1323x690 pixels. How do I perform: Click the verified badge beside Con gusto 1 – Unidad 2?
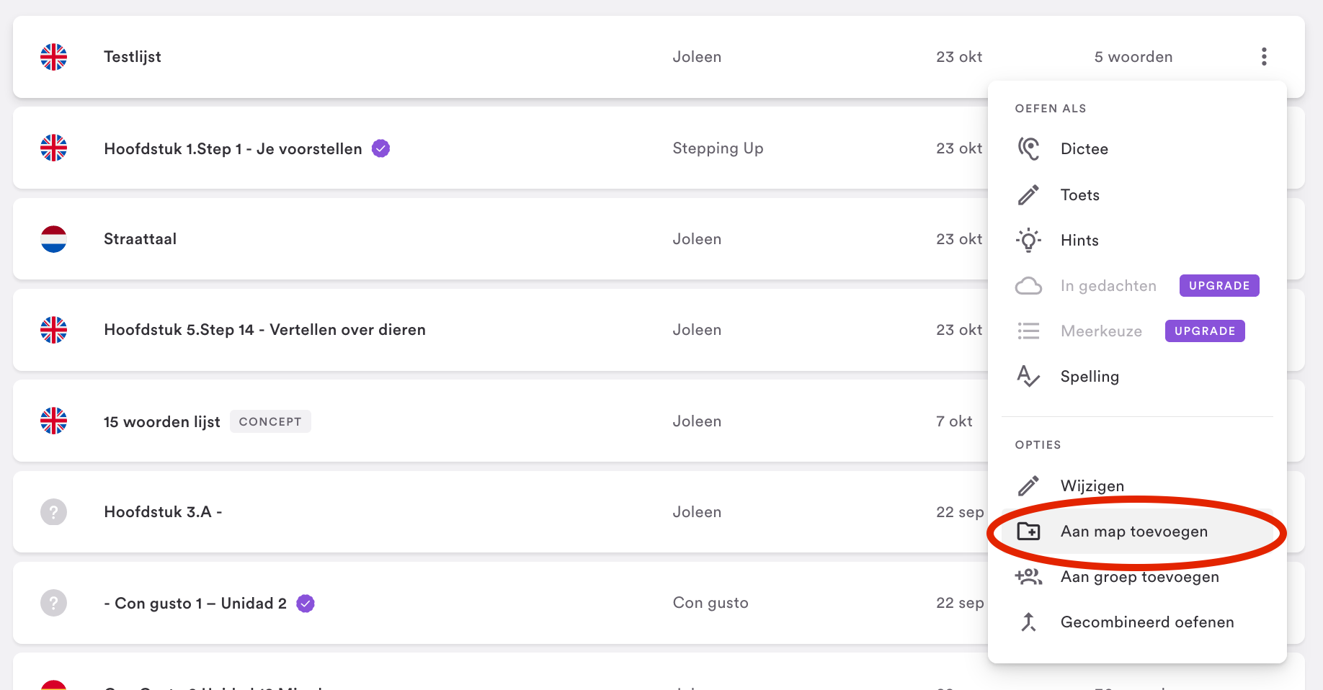point(306,604)
